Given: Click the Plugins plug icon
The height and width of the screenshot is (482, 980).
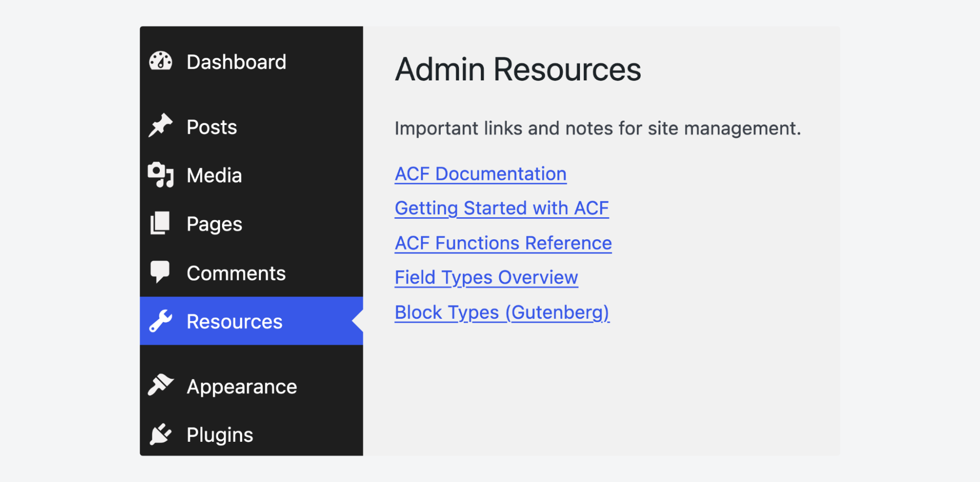Looking at the screenshot, I should [x=160, y=433].
